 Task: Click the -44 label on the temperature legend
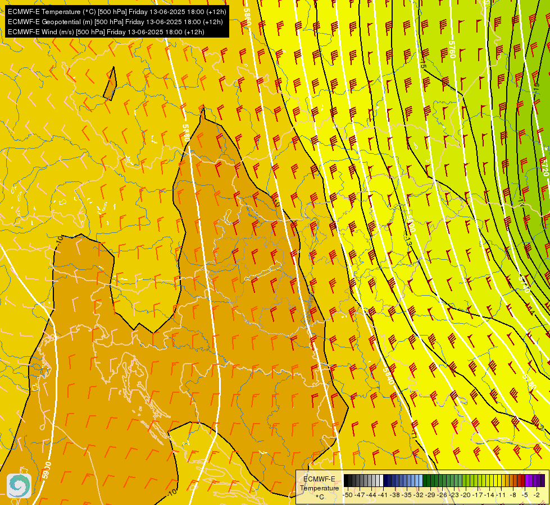pyautogui.click(x=372, y=495)
